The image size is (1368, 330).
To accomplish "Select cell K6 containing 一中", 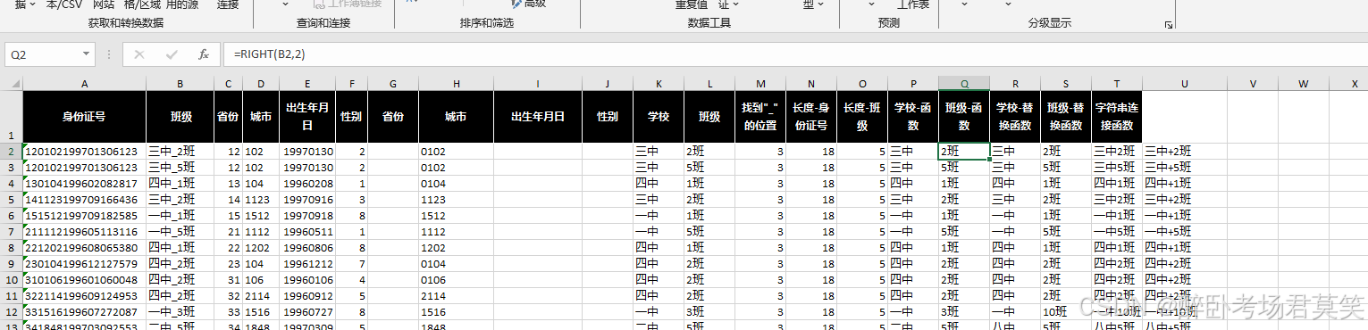I will tap(659, 216).
